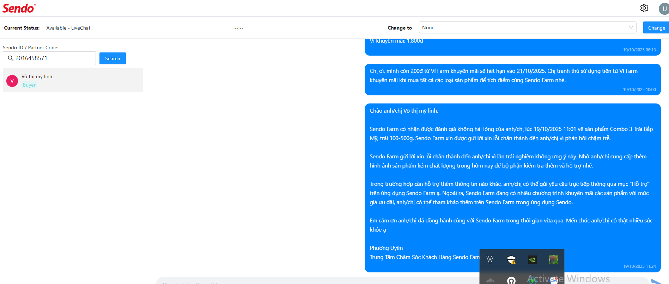Click the 19/10/2025 10:00 timestamp

click(639, 90)
